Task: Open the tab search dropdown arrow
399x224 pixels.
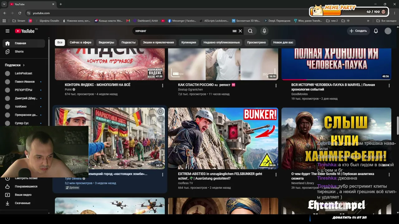Action: [x=4, y=4]
